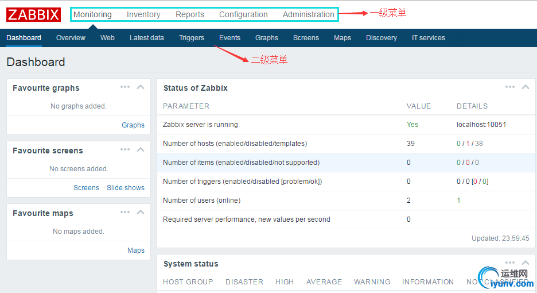537x293 pixels.
Task: Follow the Maps link in Favourite maps
Action: tap(136, 250)
